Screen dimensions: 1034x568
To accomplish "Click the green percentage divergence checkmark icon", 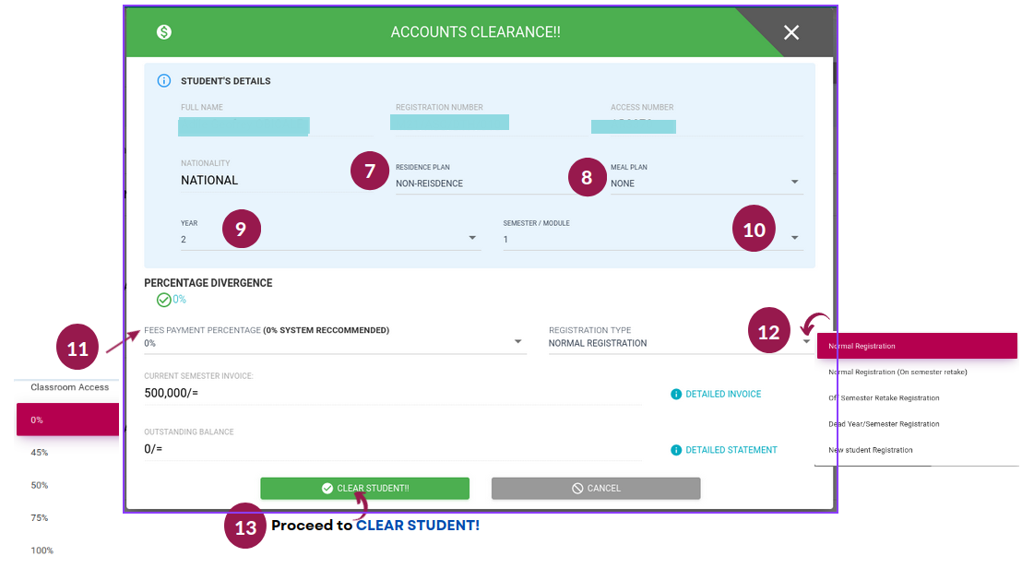I will pos(163,300).
